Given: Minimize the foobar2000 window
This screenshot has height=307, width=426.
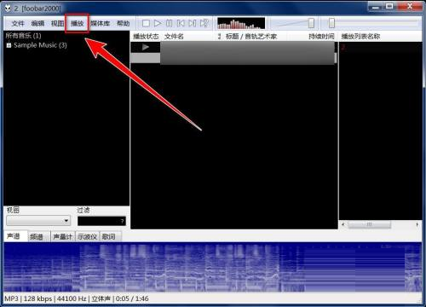Looking at the screenshot, I should tap(376, 7).
